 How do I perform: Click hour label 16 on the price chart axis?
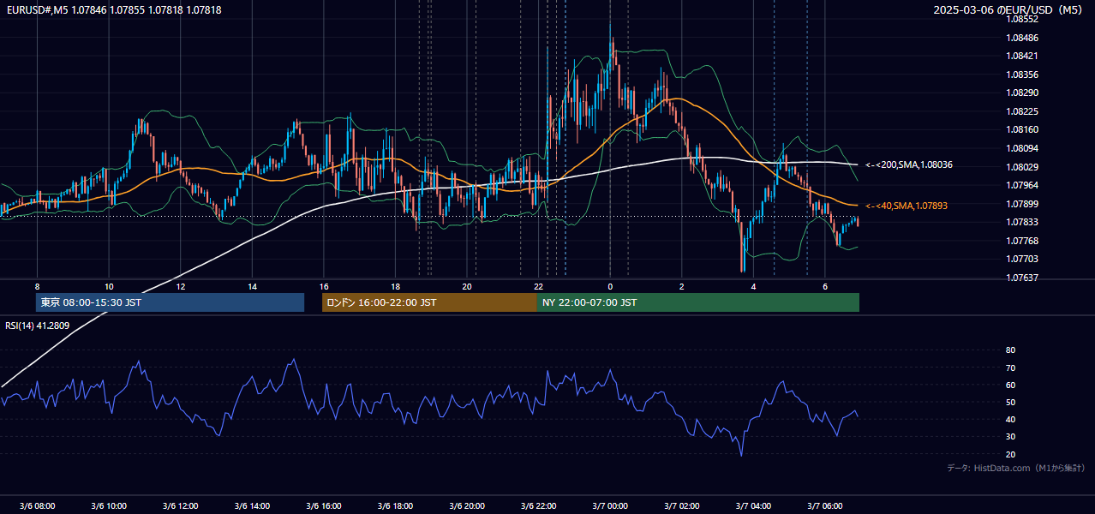pyautogui.click(x=324, y=286)
